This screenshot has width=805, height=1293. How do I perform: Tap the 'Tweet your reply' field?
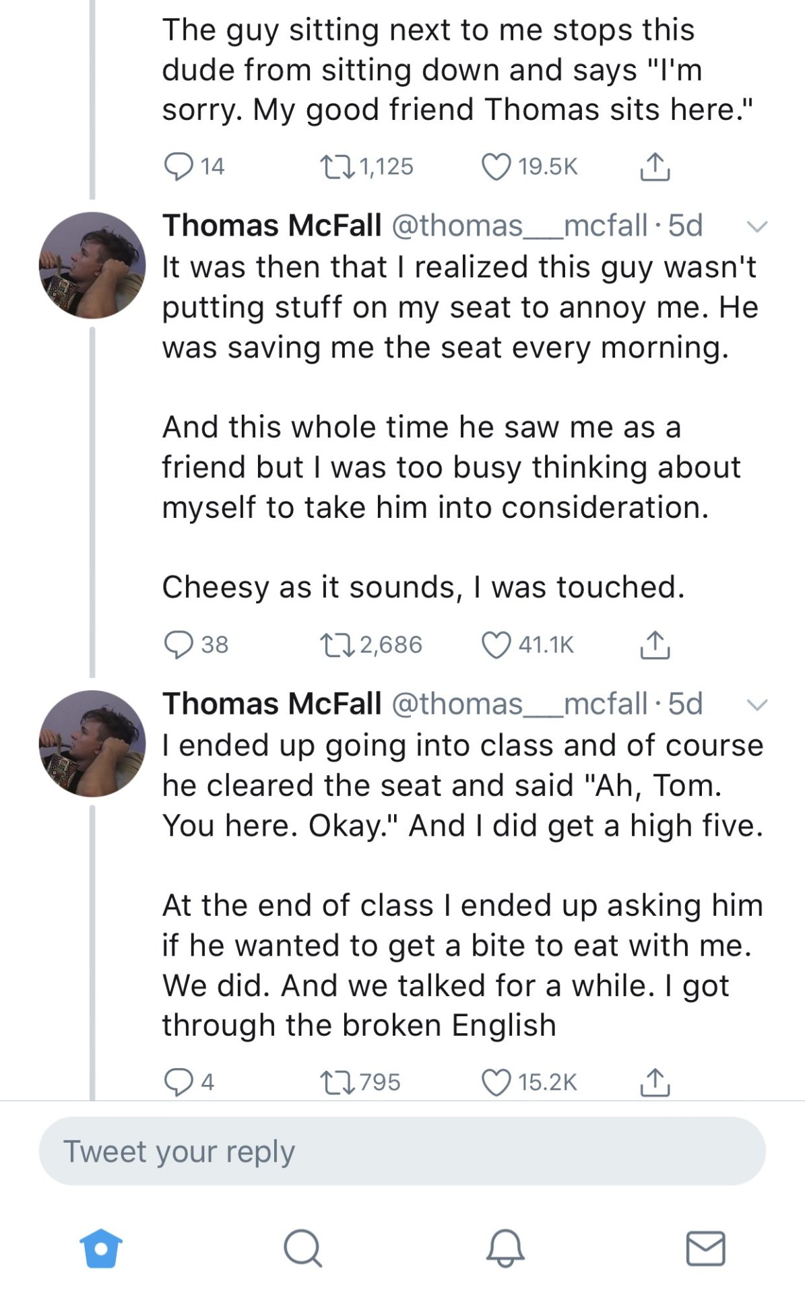(402, 1152)
